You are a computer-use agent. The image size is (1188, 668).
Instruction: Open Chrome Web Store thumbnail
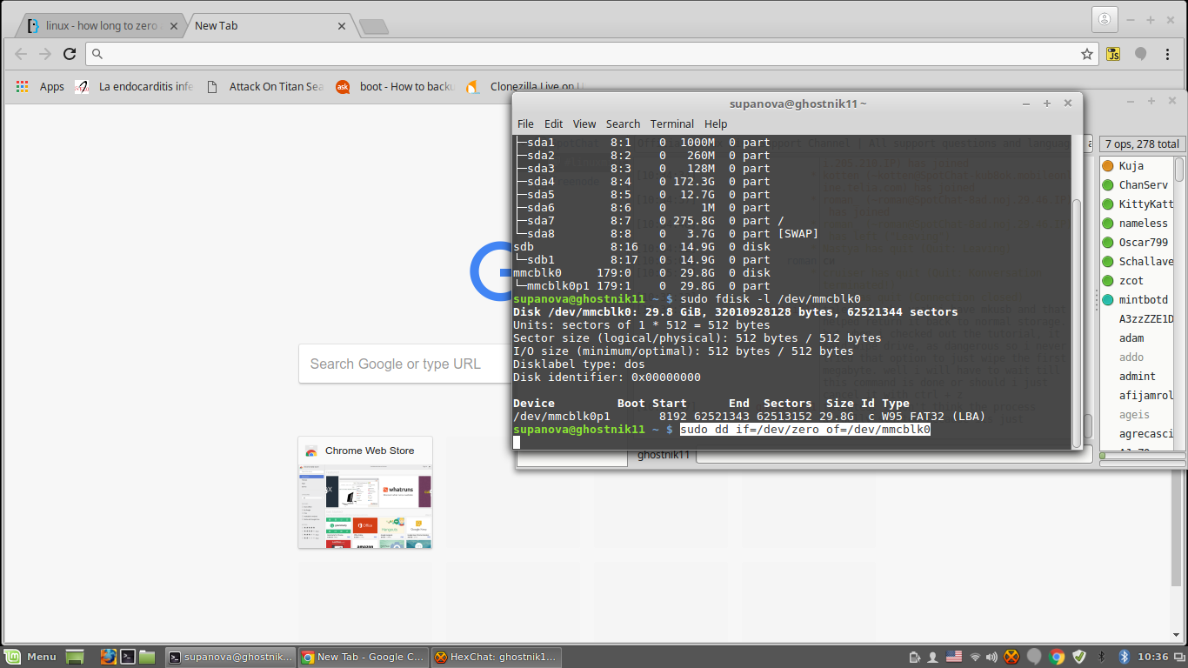365,492
